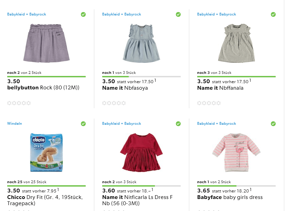
Task: Click green checkmark on Nbfasoya dress card
Action: [178, 14]
